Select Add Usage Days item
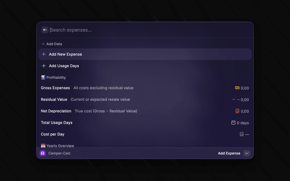The width and height of the screenshot is (290, 181). click(145, 66)
